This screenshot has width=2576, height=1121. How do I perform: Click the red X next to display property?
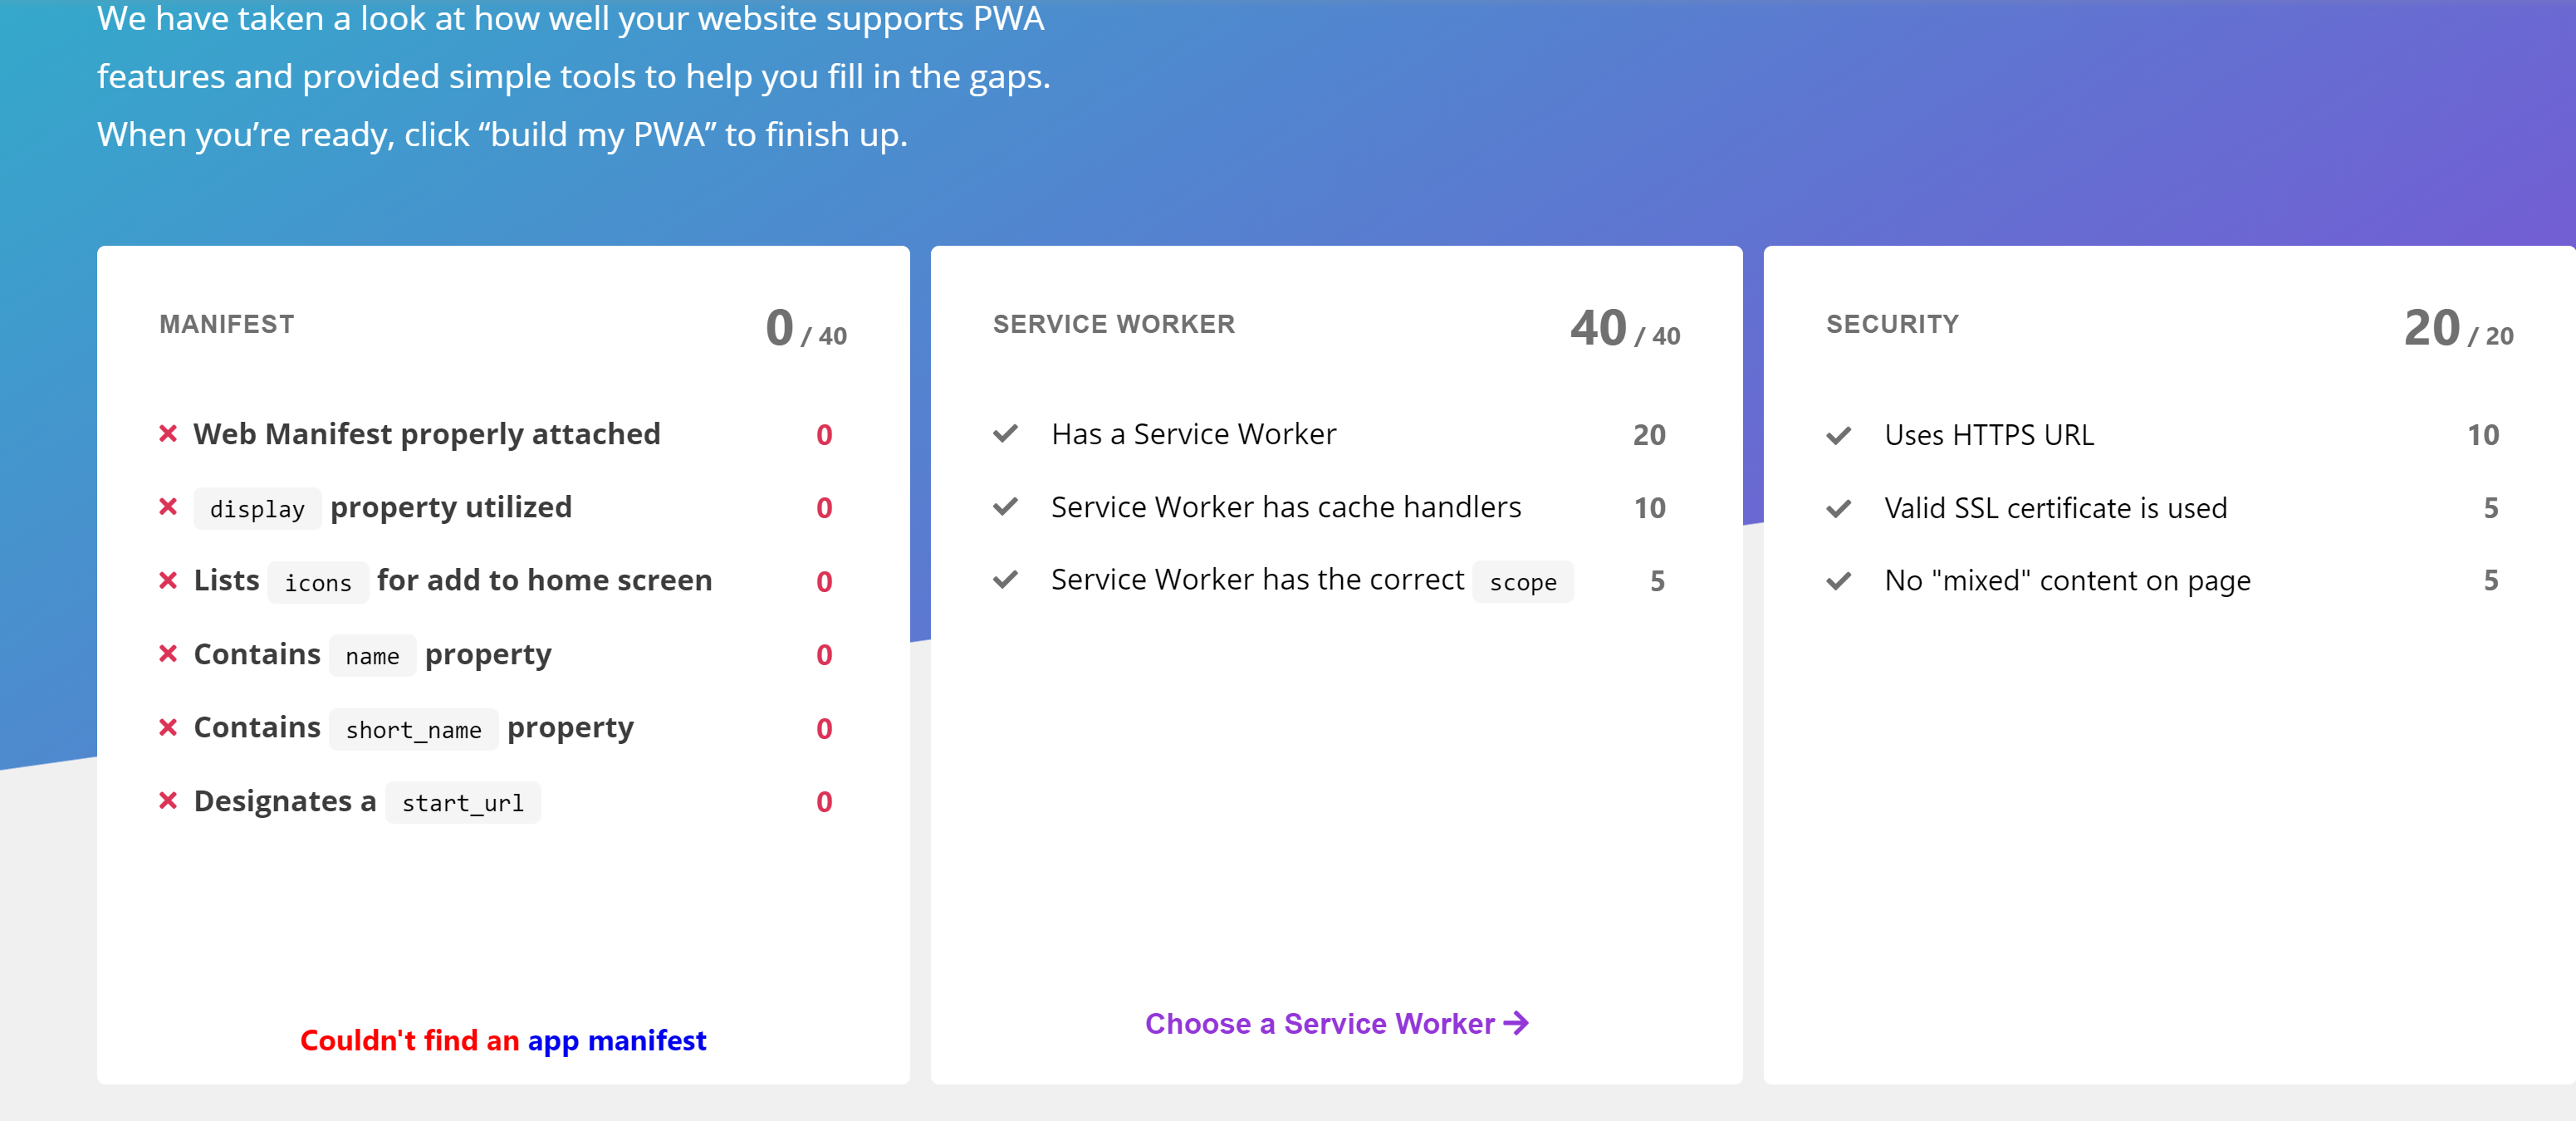click(x=168, y=507)
